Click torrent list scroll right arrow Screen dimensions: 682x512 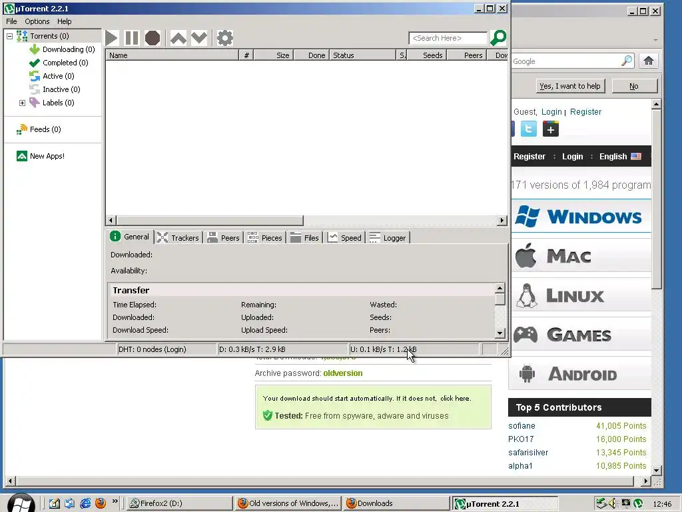(502, 220)
